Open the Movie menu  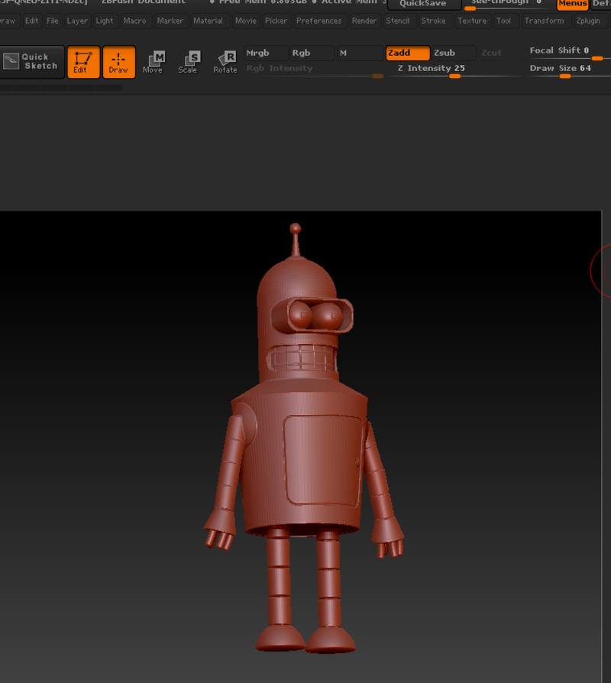[x=246, y=21]
